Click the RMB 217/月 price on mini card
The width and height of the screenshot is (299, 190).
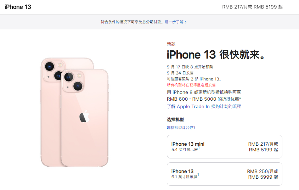tap(263, 144)
